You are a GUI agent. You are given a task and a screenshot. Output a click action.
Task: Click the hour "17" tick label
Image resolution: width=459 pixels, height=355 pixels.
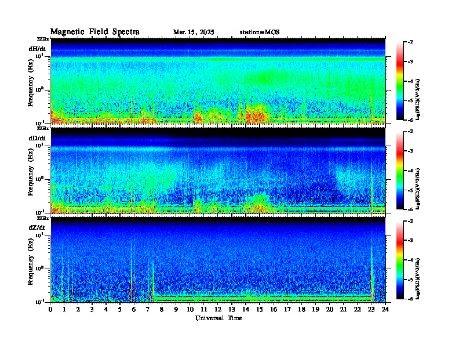(x=287, y=309)
